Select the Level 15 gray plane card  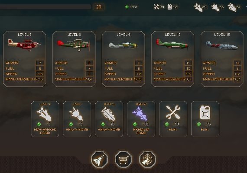pos(222,59)
